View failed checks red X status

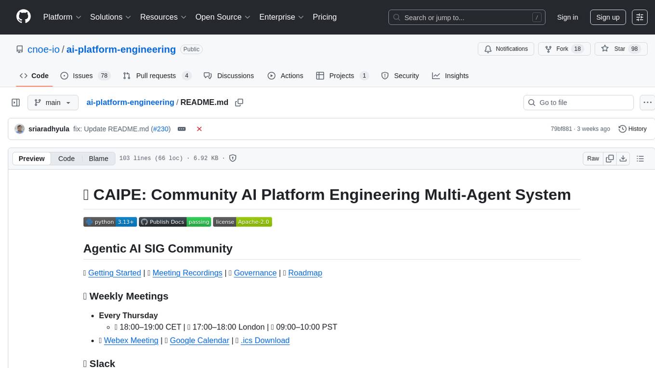[199, 129]
